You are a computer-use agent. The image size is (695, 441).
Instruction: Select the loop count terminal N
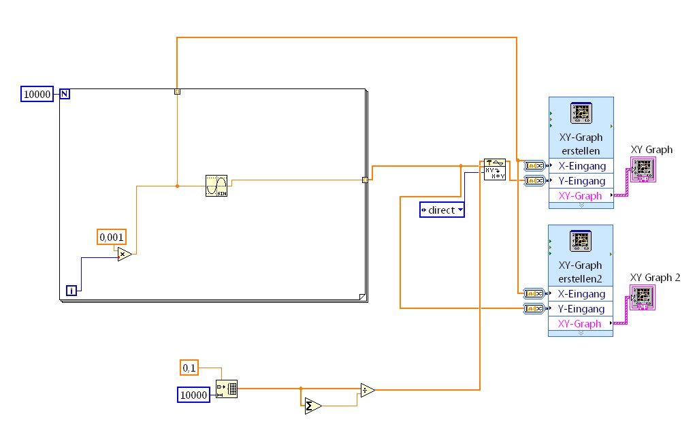pyautogui.click(x=65, y=94)
